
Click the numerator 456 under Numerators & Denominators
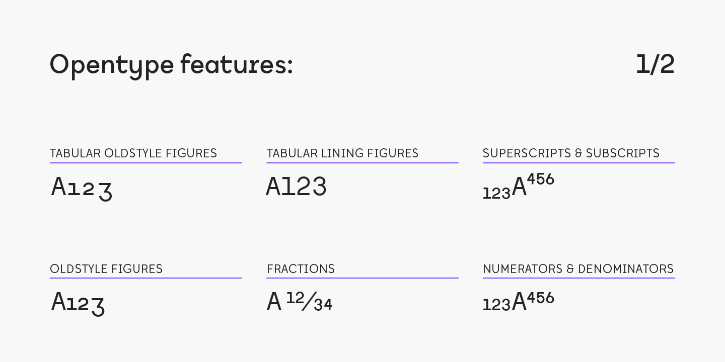click(x=541, y=298)
